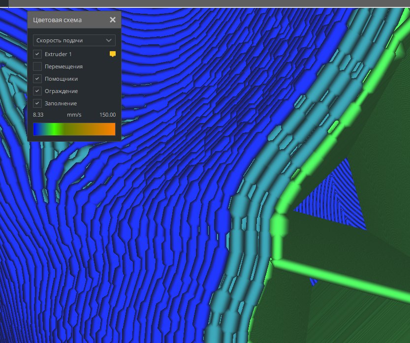The height and width of the screenshot is (343, 410).
Task: Toggle the Заполнение checkbox
Action: (x=37, y=103)
